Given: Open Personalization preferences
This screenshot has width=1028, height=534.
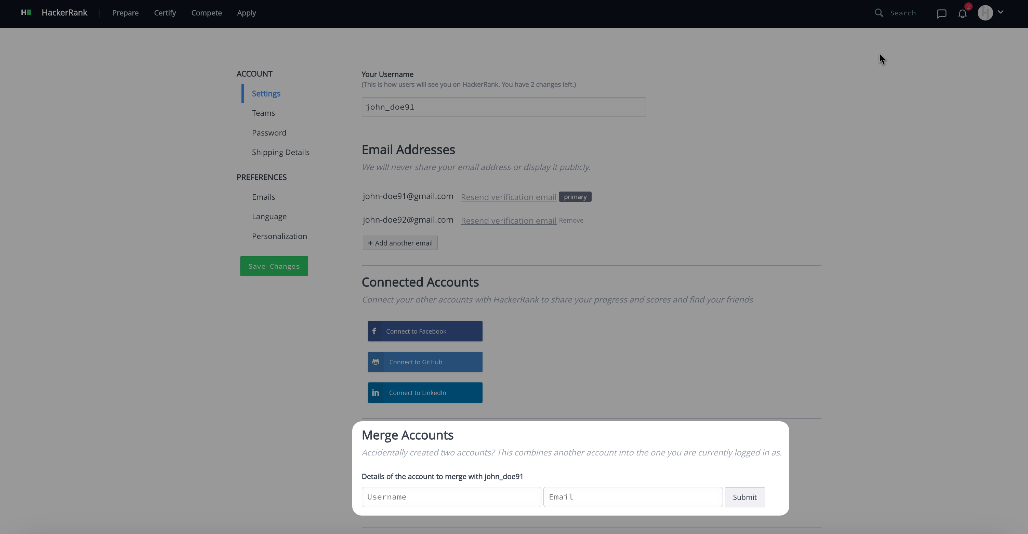Looking at the screenshot, I should (279, 236).
